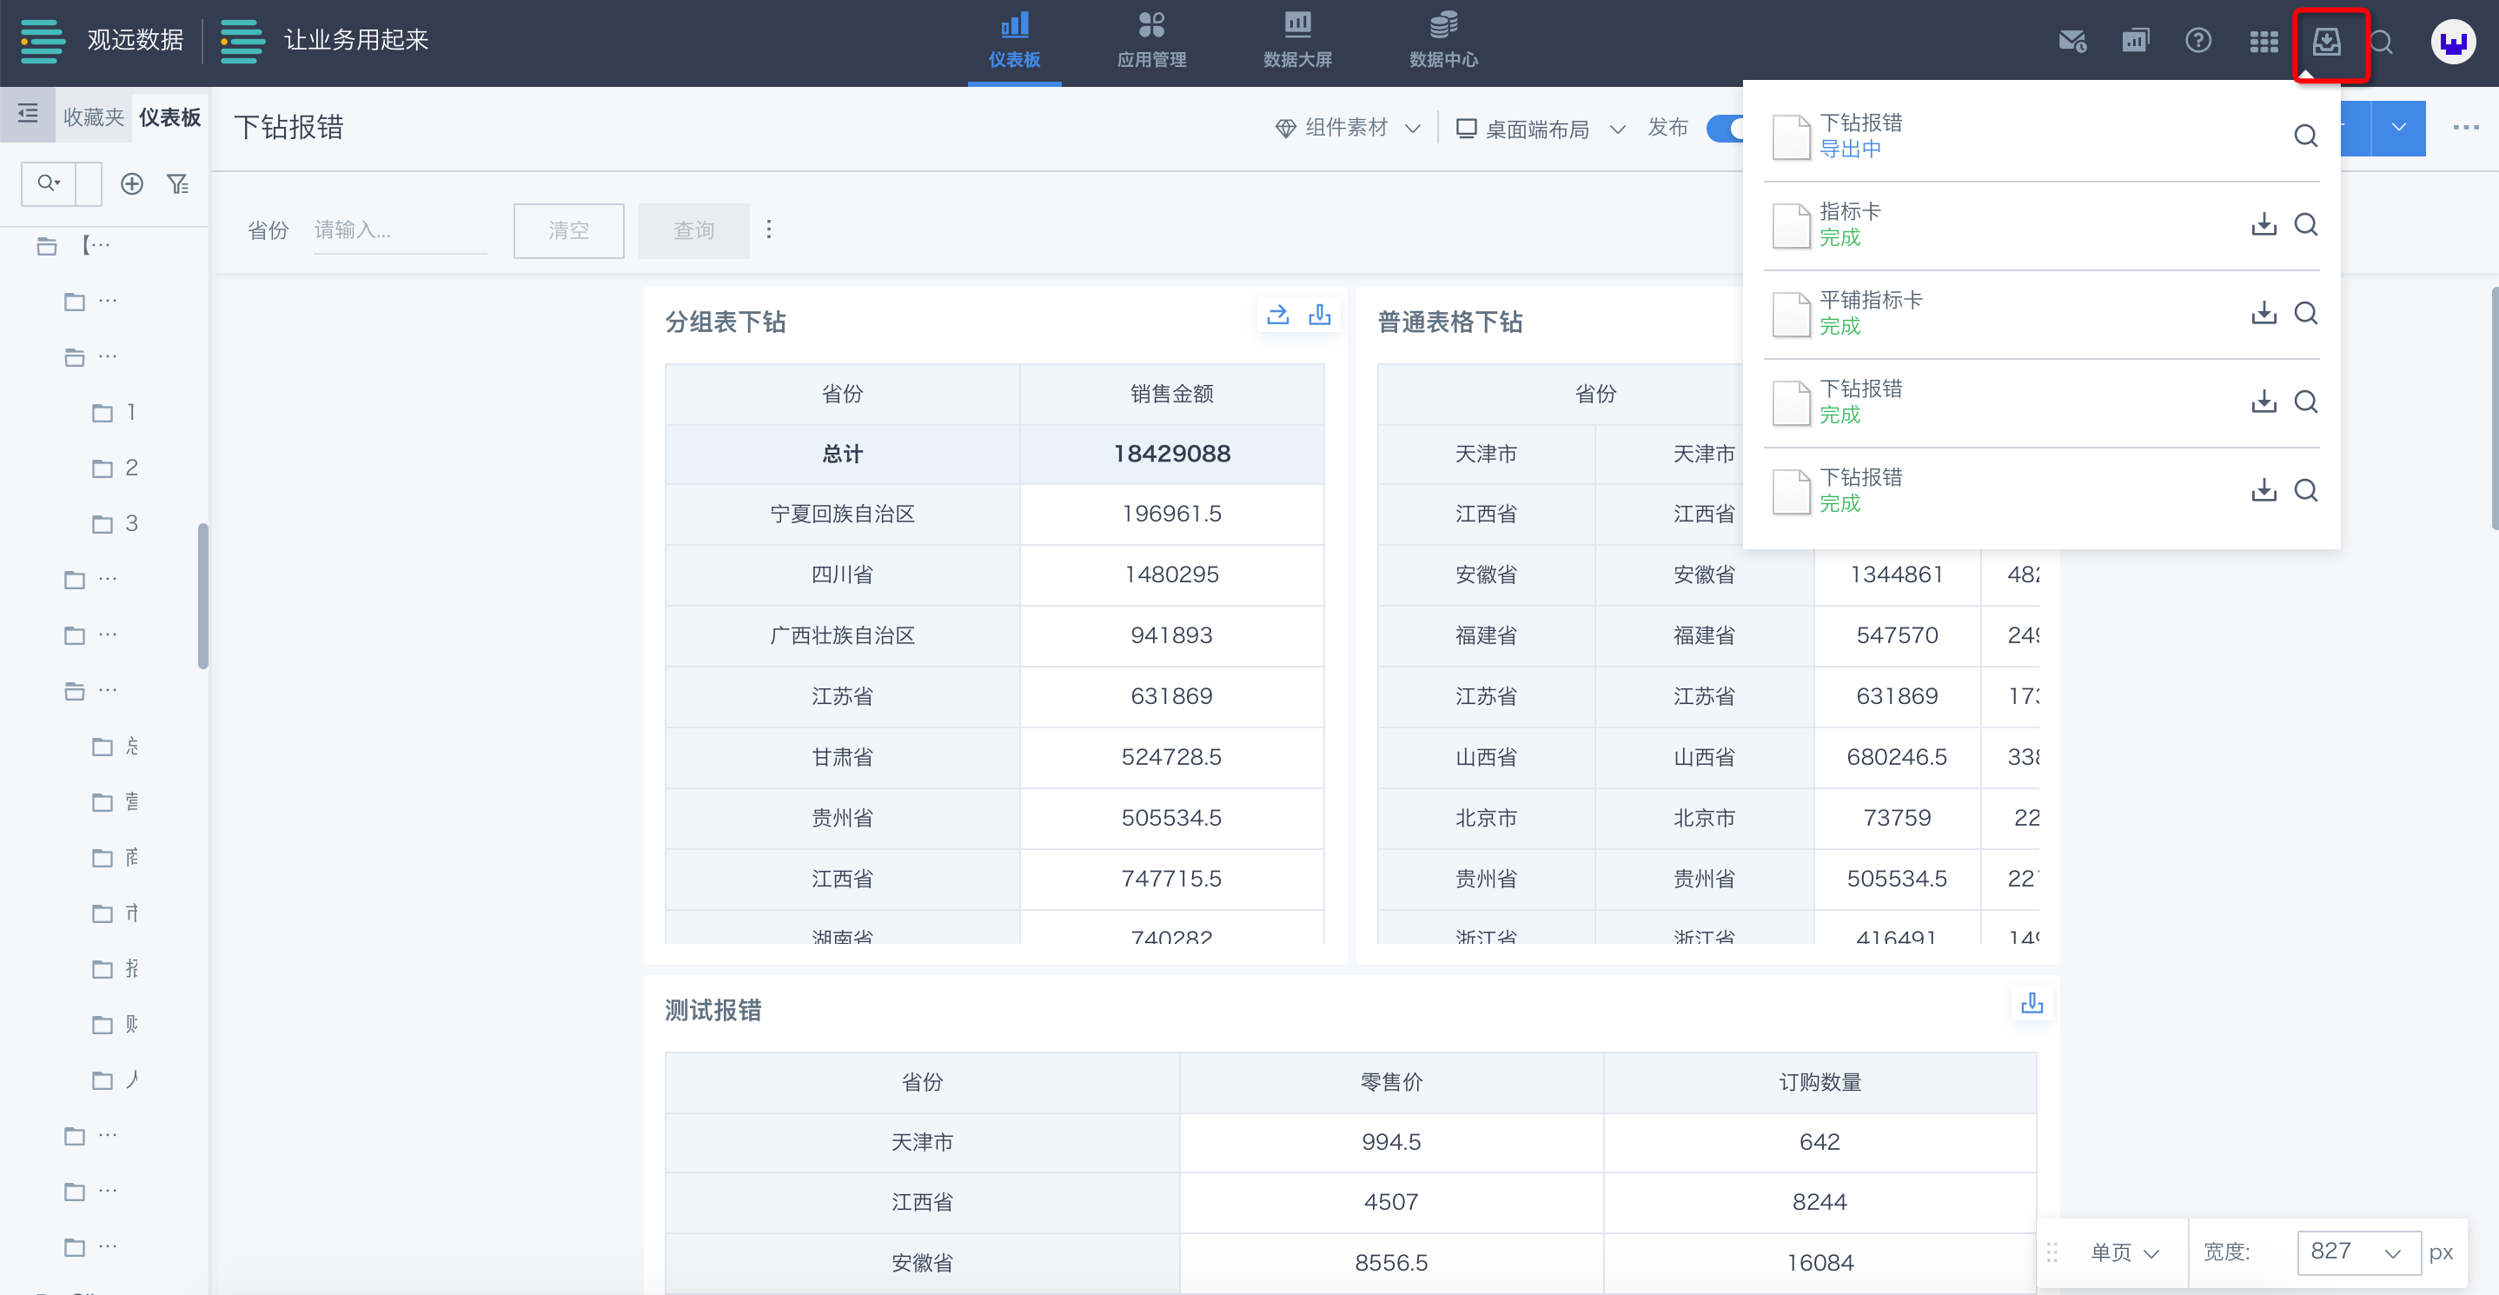The height and width of the screenshot is (1295, 2499).
Task: Click 北京市 first column cell
Action: (x=1485, y=818)
